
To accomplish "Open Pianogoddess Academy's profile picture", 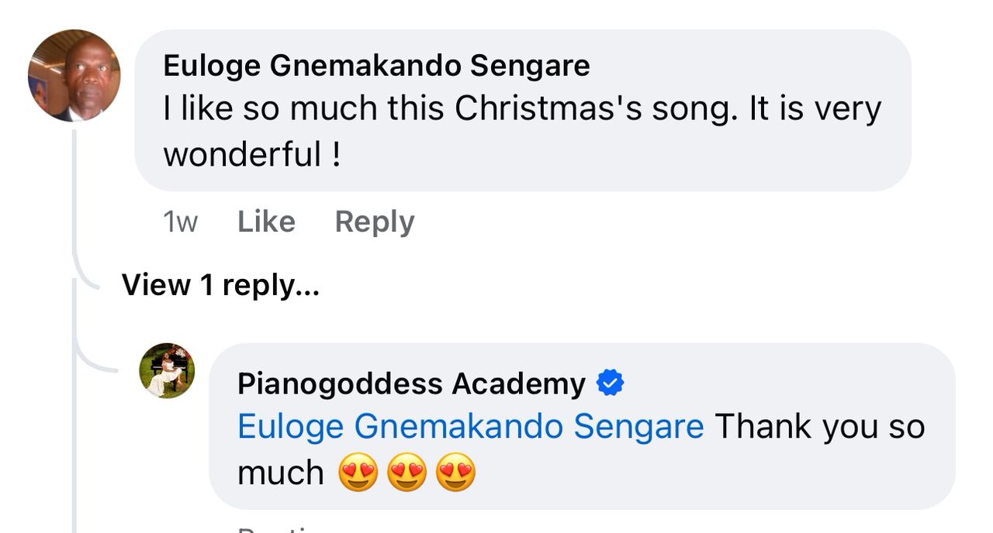I will click(x=167, y=370).
